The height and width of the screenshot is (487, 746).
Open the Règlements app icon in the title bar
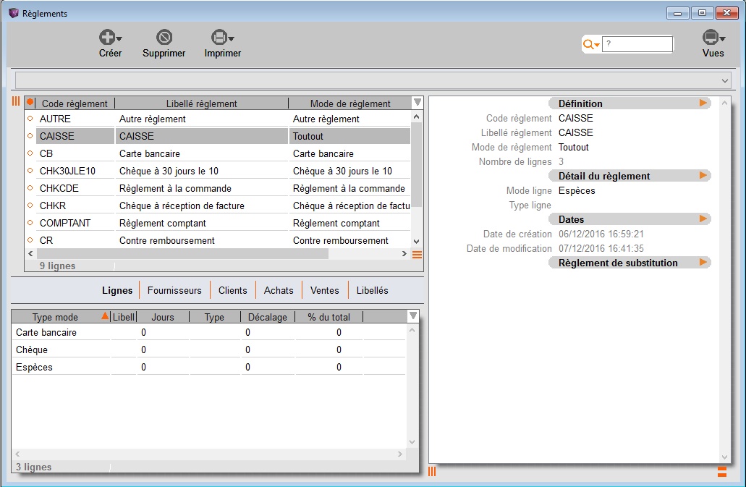(14, 13)
